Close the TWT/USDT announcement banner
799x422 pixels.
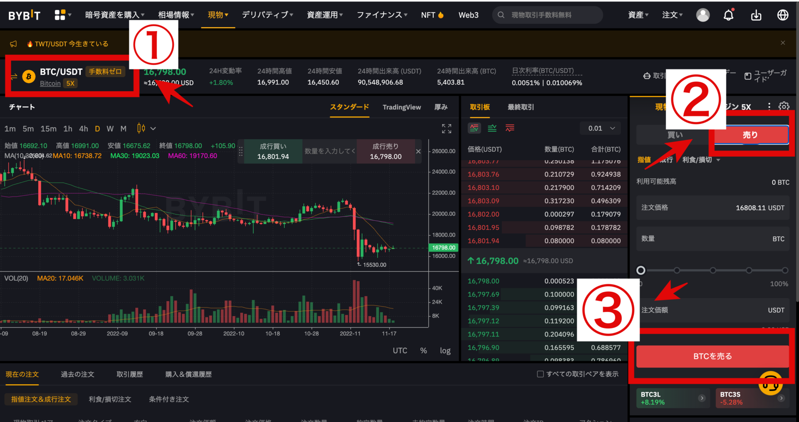[x=783, y=43]
